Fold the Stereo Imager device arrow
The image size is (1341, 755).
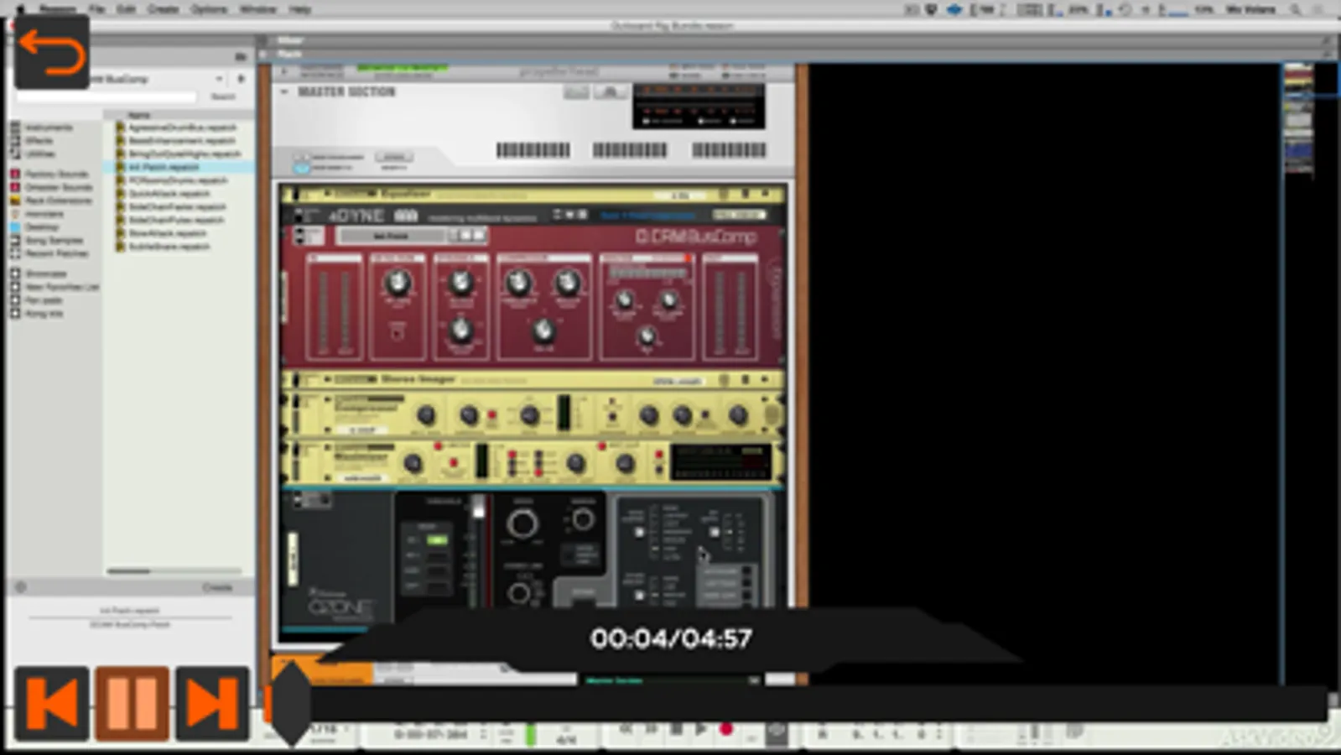[327, 379]
